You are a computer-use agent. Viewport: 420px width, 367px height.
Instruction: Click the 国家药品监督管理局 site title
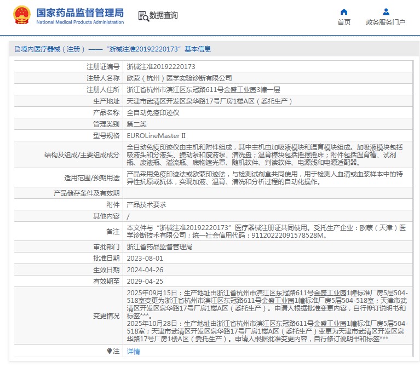(80, 12)
